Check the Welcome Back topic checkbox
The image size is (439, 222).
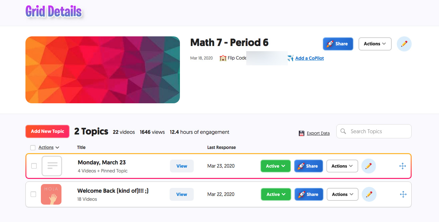point(33,194)
